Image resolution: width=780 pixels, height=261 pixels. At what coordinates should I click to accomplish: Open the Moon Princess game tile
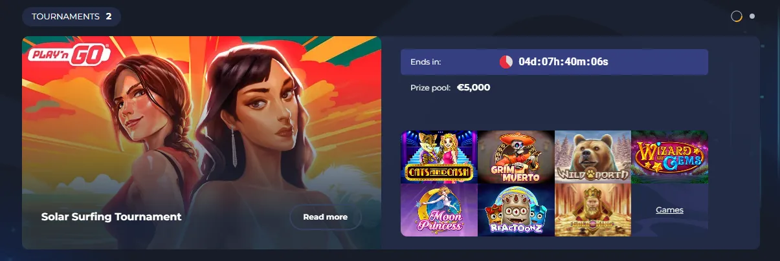click(x=439, y=210)
